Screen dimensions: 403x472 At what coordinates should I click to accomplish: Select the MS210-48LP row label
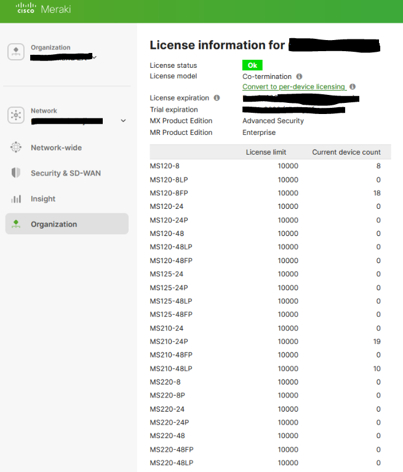click(171, 368)
